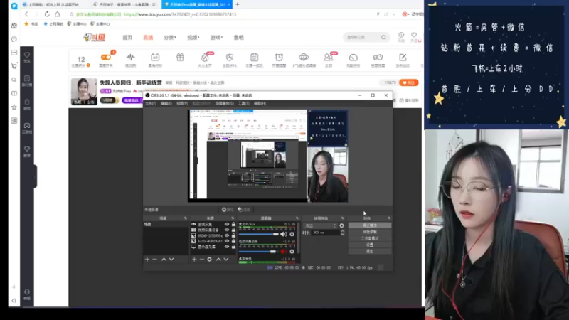Click the top OBS controls streaming button
The height and width of the screenshot is (320, 569).
coord(370,225)
